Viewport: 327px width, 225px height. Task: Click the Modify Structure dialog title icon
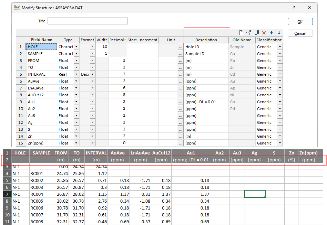[17, 8]
